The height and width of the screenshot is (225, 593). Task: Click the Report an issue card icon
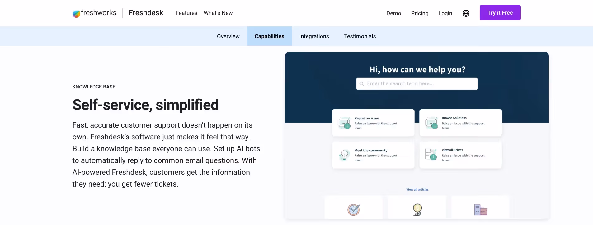pos(344,123)
